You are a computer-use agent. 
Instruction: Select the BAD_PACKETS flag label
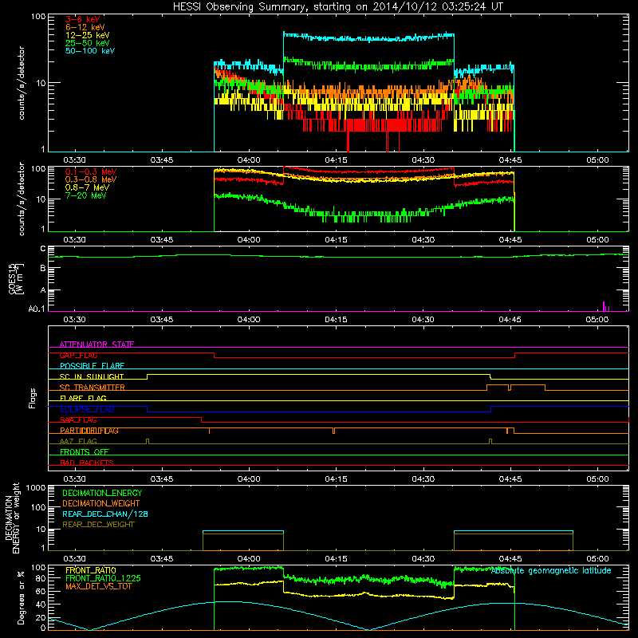87,463
